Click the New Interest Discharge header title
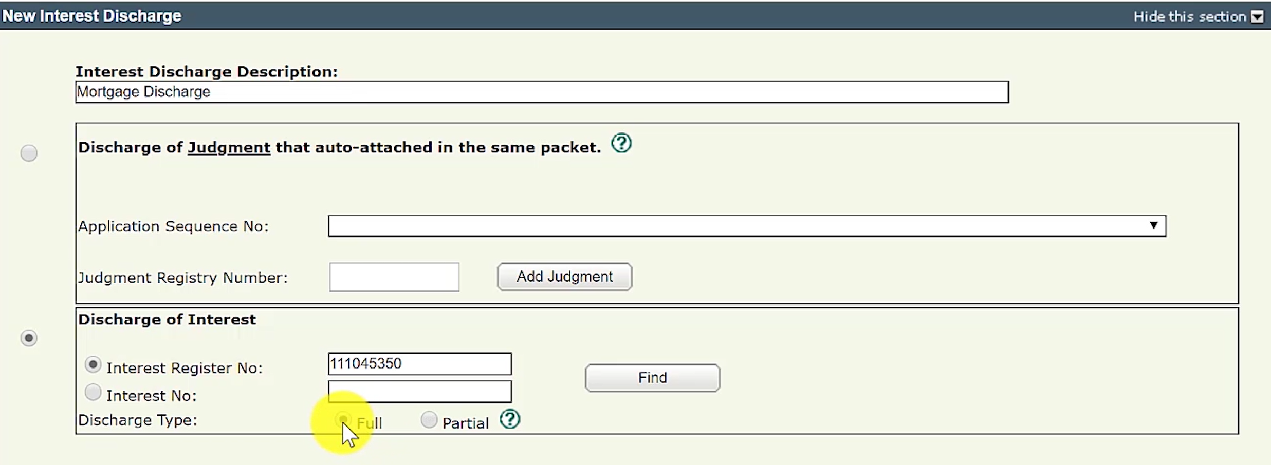Image resolution: width=1271 pixels, height=465 pixels. [x=91, y=16]
